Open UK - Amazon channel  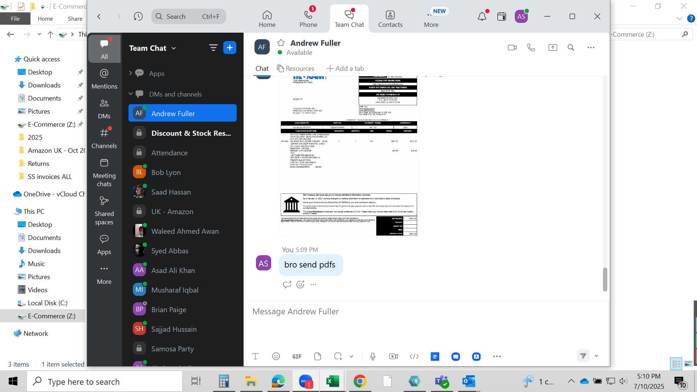click(183, 212)
